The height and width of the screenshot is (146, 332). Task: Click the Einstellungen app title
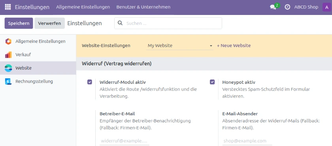(32, 7)
